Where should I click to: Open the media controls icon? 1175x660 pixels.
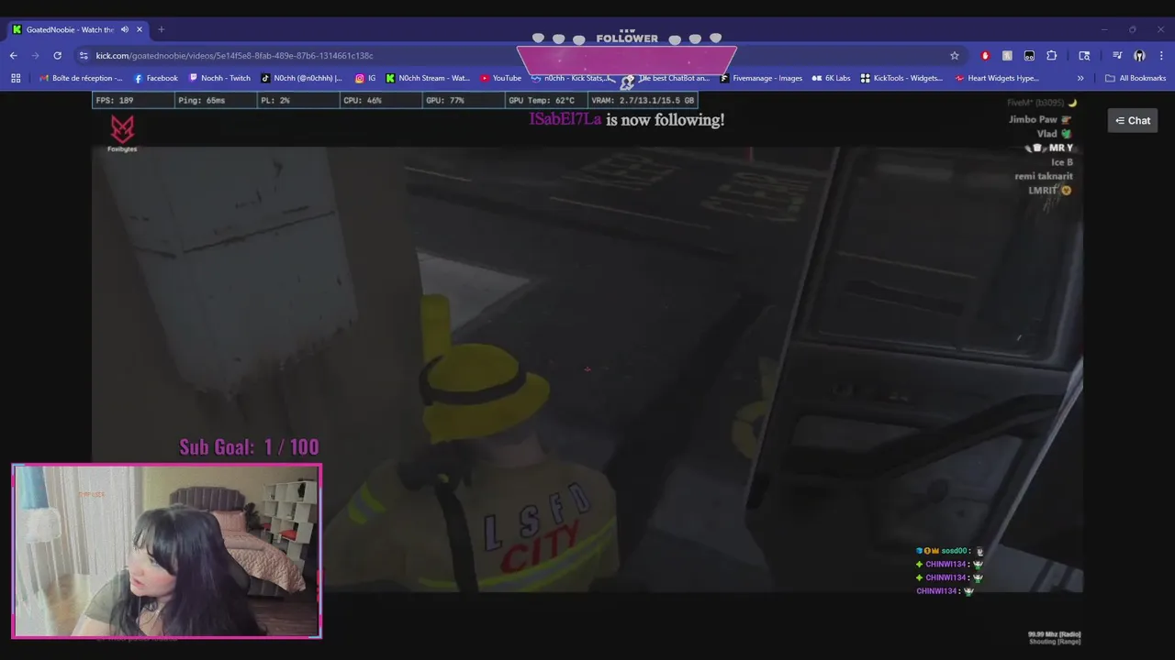[x=1117, y=56]
